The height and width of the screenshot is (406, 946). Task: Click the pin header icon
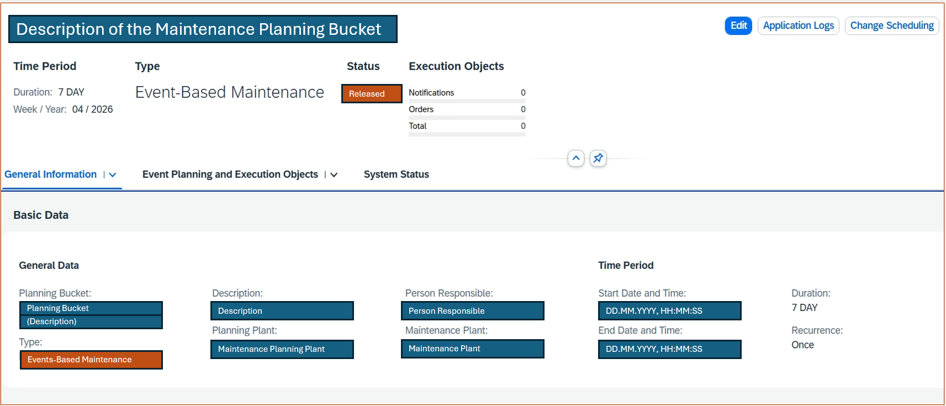(x=598, y=159)
